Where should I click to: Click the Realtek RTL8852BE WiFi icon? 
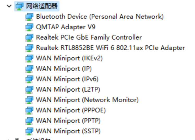(x=29, y=48)
